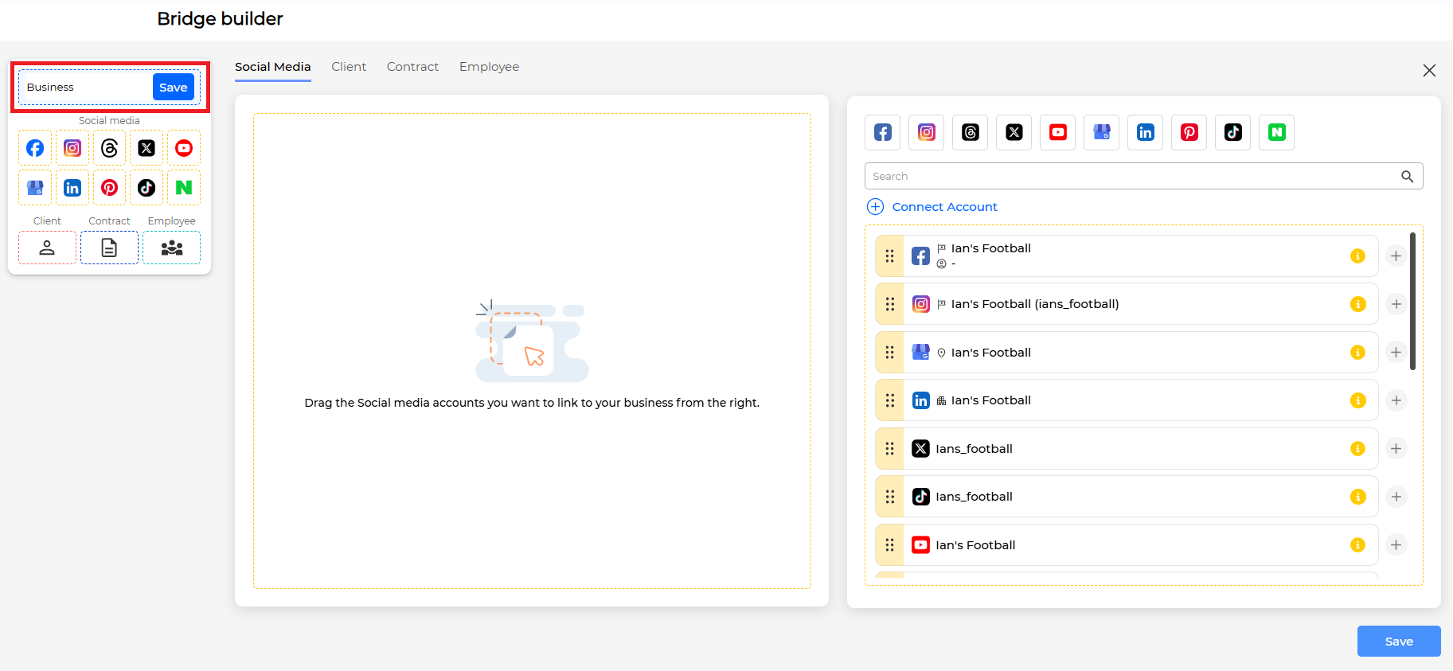The height and width of the screenshot is (671, 1453).
Task: Grab drag handle of Google Business Ian's Football
Action: [890, 353]
